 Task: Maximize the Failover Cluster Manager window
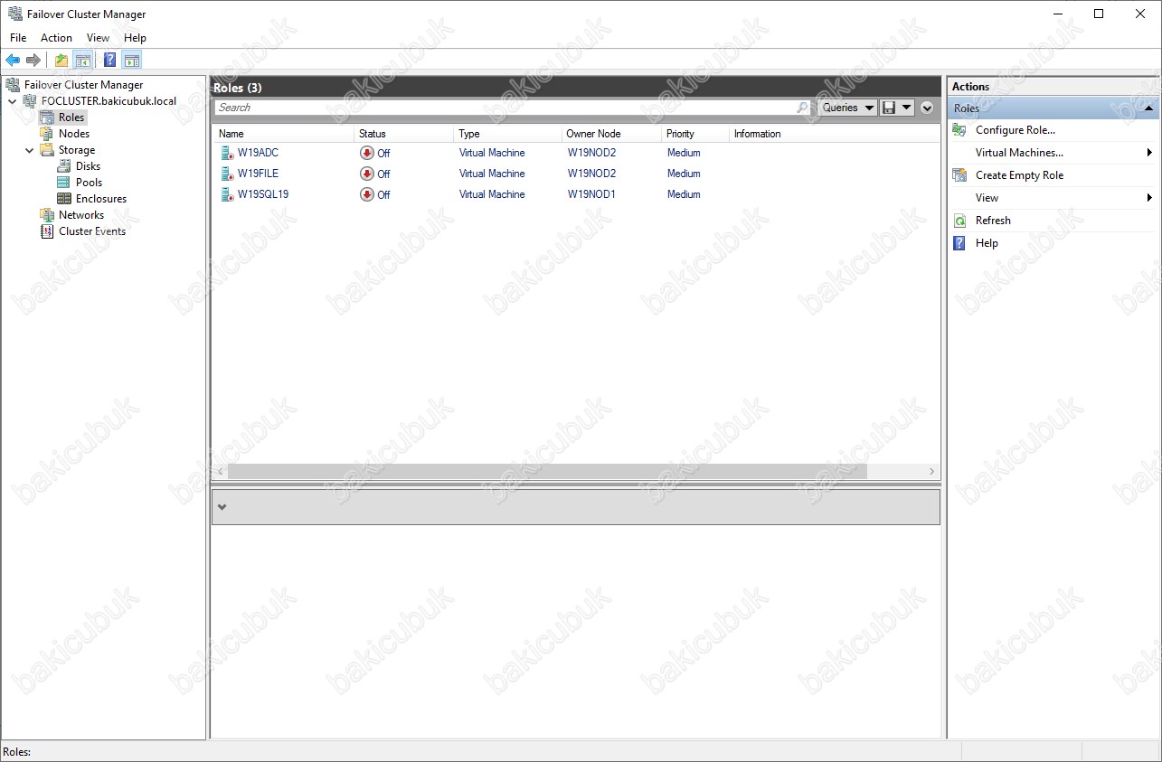pyautogui.click(x=1099, y=14)
